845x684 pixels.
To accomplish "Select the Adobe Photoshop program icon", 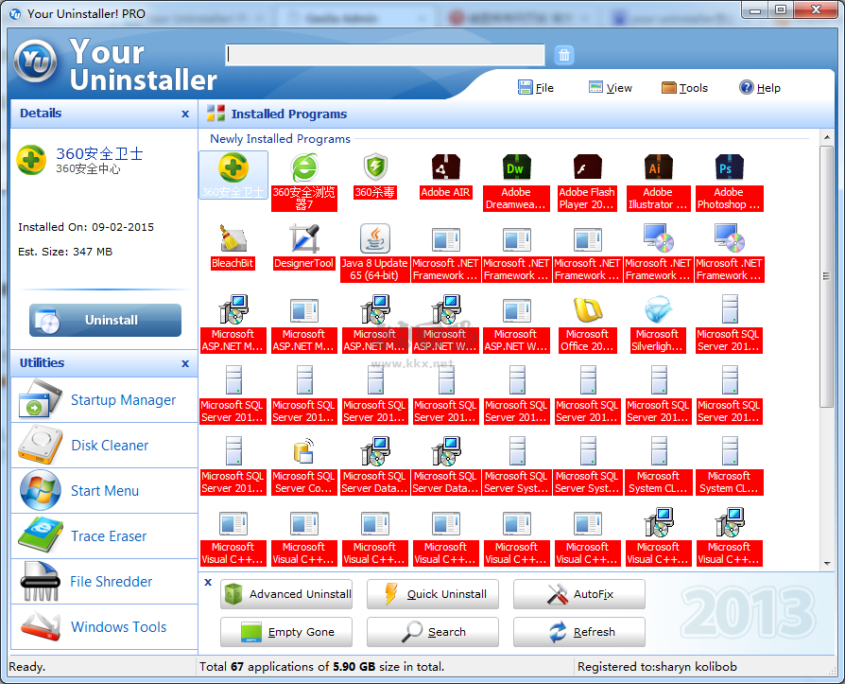I will click(729, 167).
